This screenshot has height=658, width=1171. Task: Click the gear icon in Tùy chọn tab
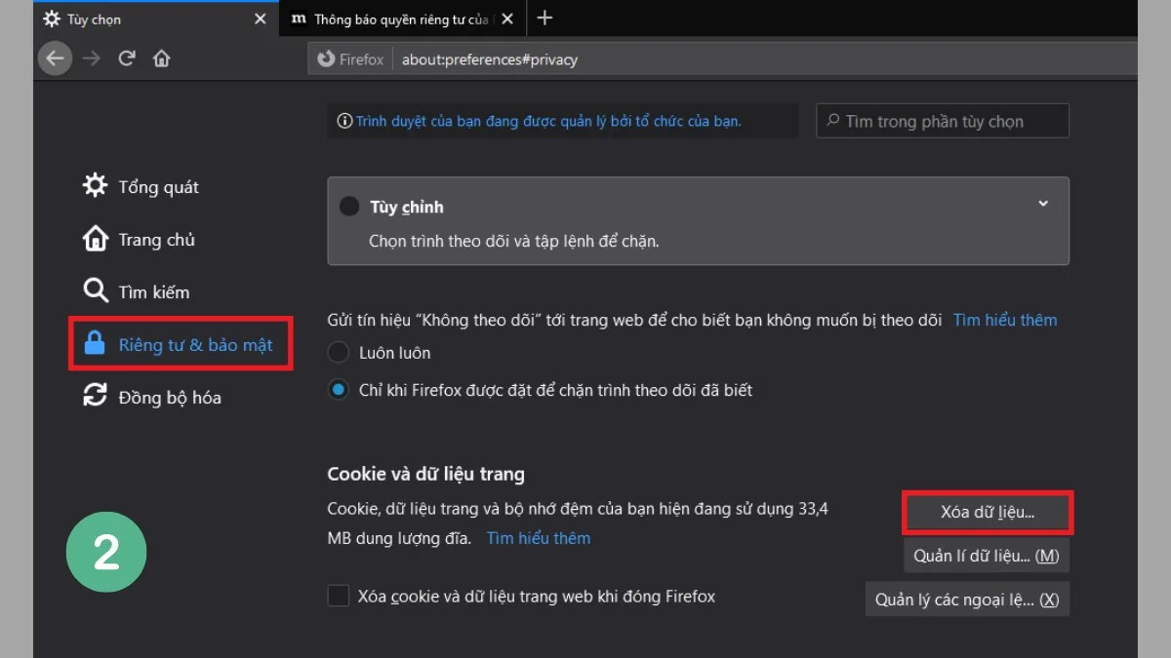[x=51, y=19]
